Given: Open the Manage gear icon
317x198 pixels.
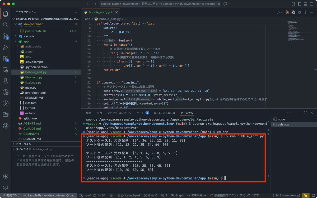Looking at the screenshot, I should point(6,187).
